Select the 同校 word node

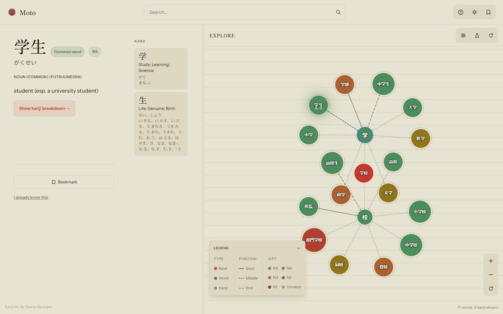[x=339, y=265]
